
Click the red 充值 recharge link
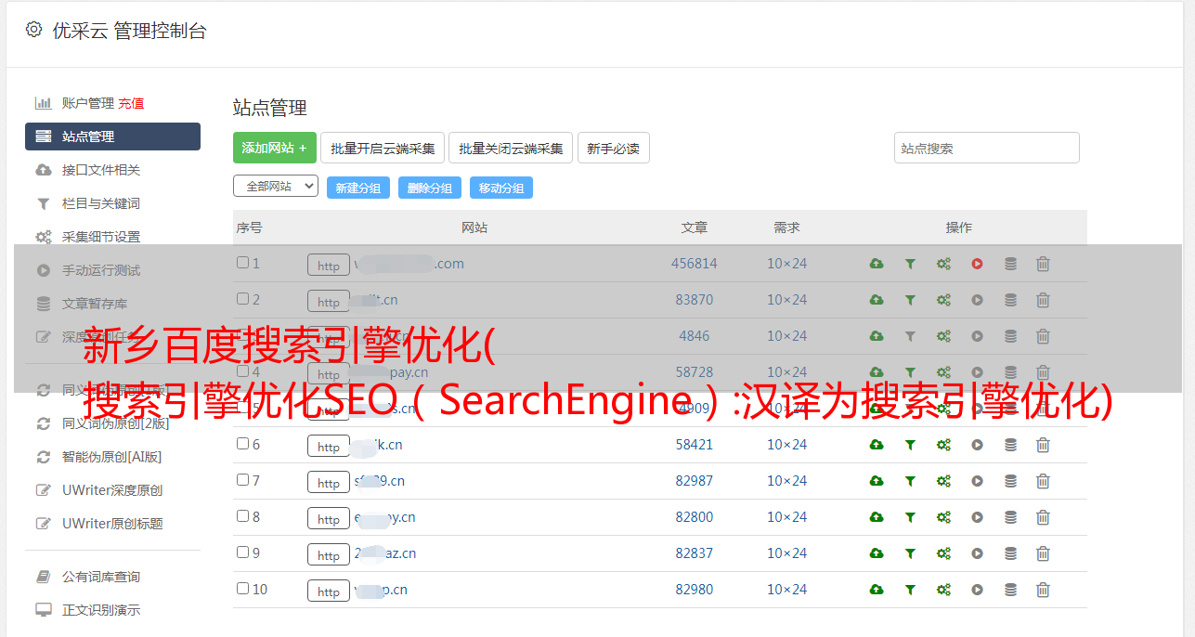click(131, 103)
